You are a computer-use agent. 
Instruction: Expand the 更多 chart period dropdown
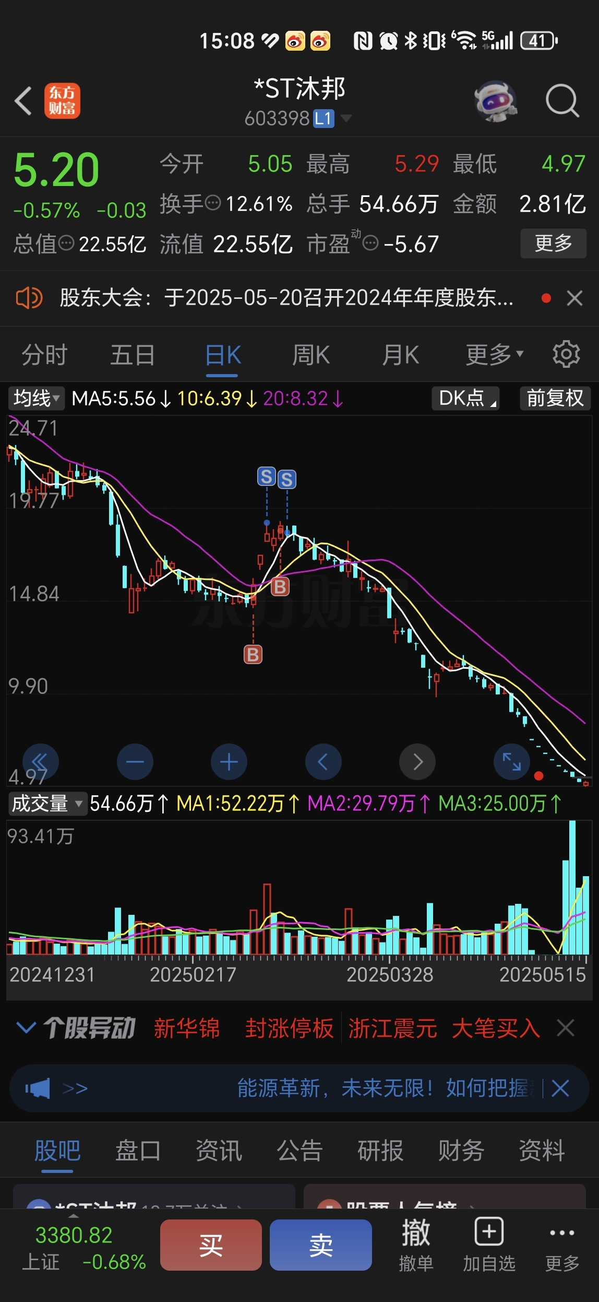pos(494,355)
